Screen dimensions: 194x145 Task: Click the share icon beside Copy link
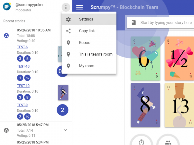68,31
